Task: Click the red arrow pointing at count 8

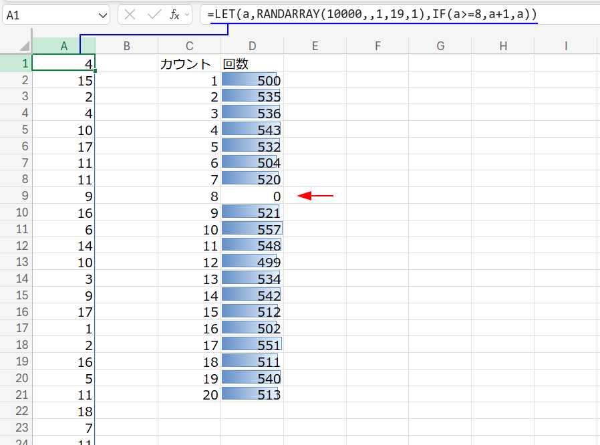Action: click(x=315, y=196)
